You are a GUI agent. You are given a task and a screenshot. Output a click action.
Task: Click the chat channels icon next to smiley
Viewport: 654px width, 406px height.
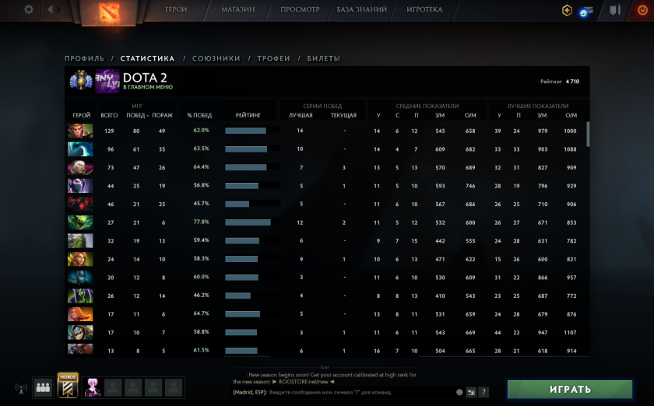pos(471,392)
